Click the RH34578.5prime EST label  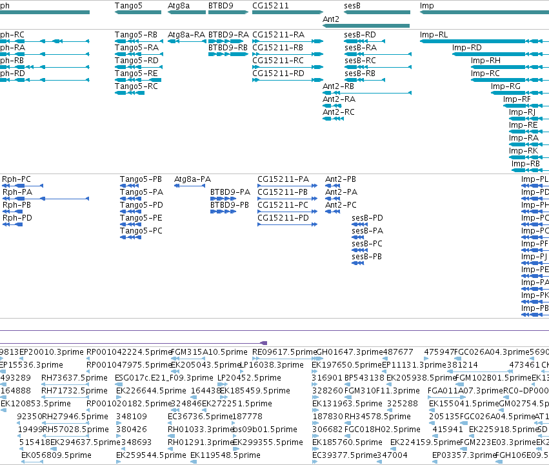pyautogui.click(x=377, y=417)
